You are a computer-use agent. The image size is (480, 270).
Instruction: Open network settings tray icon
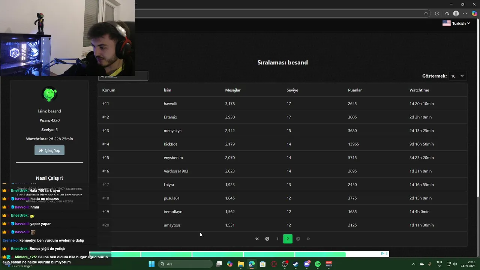[x=448, y=264]
